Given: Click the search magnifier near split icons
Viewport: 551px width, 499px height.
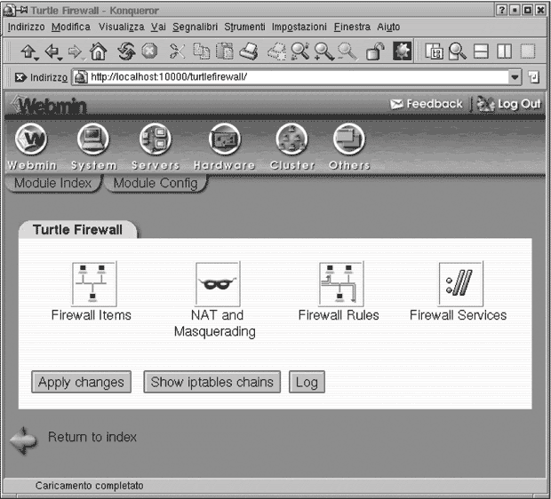Looking at the screenshot, I should pos(457,51).
